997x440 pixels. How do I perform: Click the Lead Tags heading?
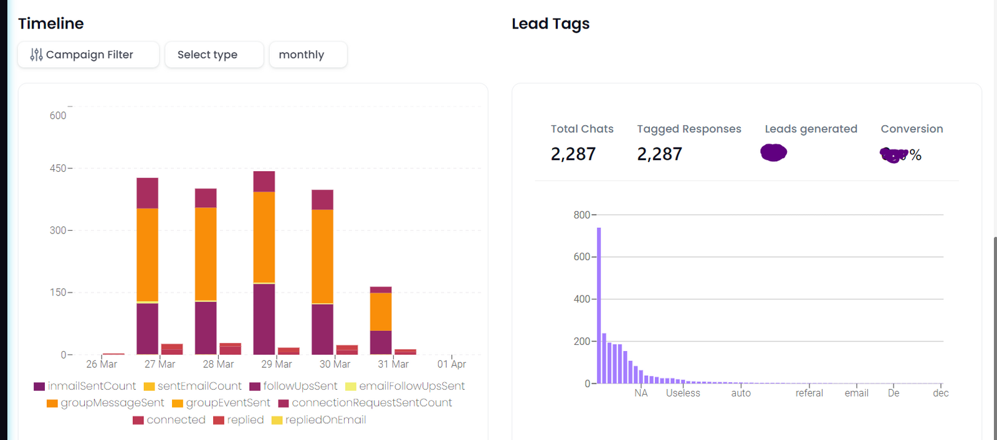(551, 24)
